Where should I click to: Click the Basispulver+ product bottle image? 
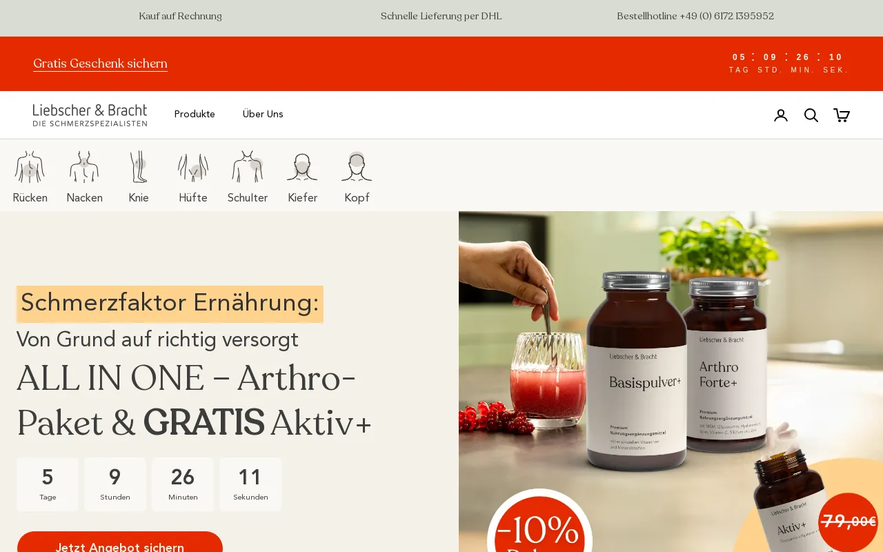point(636,373)
